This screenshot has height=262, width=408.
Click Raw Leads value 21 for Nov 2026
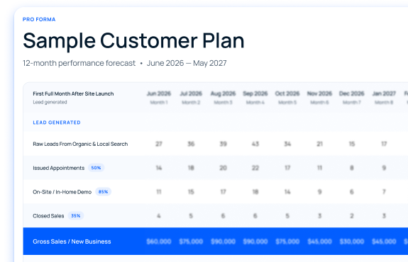[319, 144]
